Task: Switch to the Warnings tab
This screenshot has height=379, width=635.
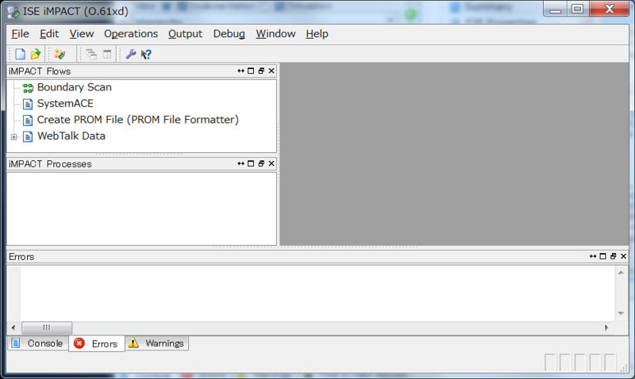Action: (156, 343)
